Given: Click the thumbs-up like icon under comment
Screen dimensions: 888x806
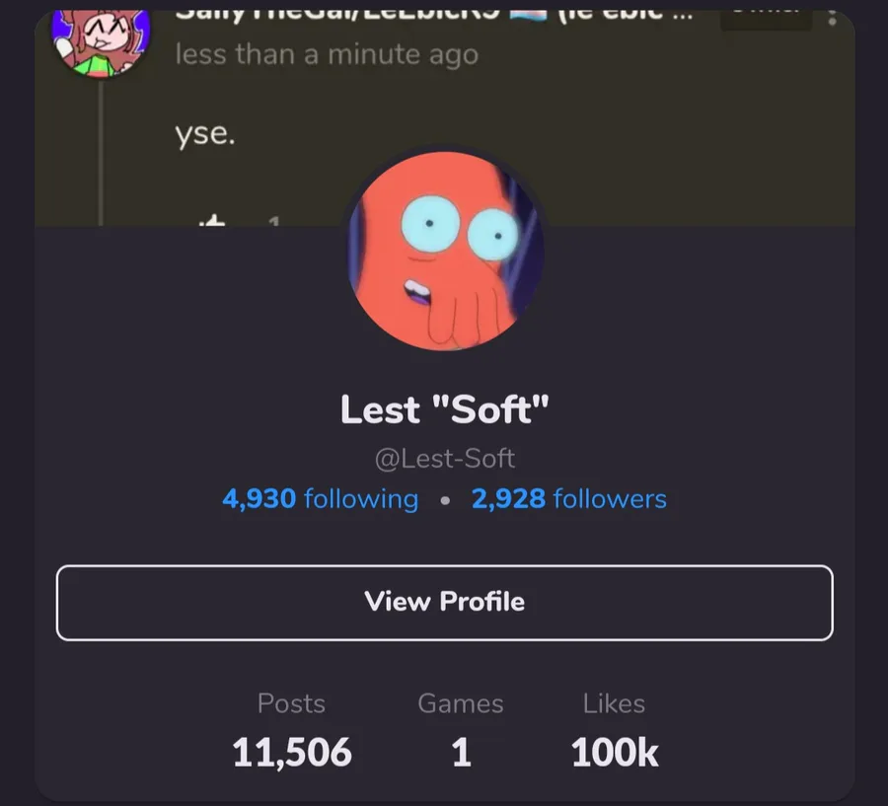Looking at the screenshot, I should 212,220.
